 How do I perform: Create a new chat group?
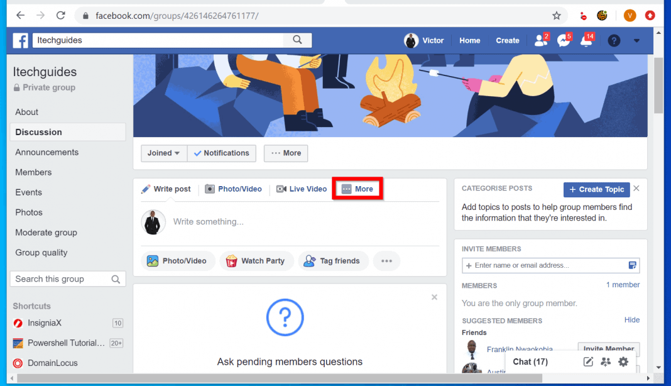[x=605, y=361]
